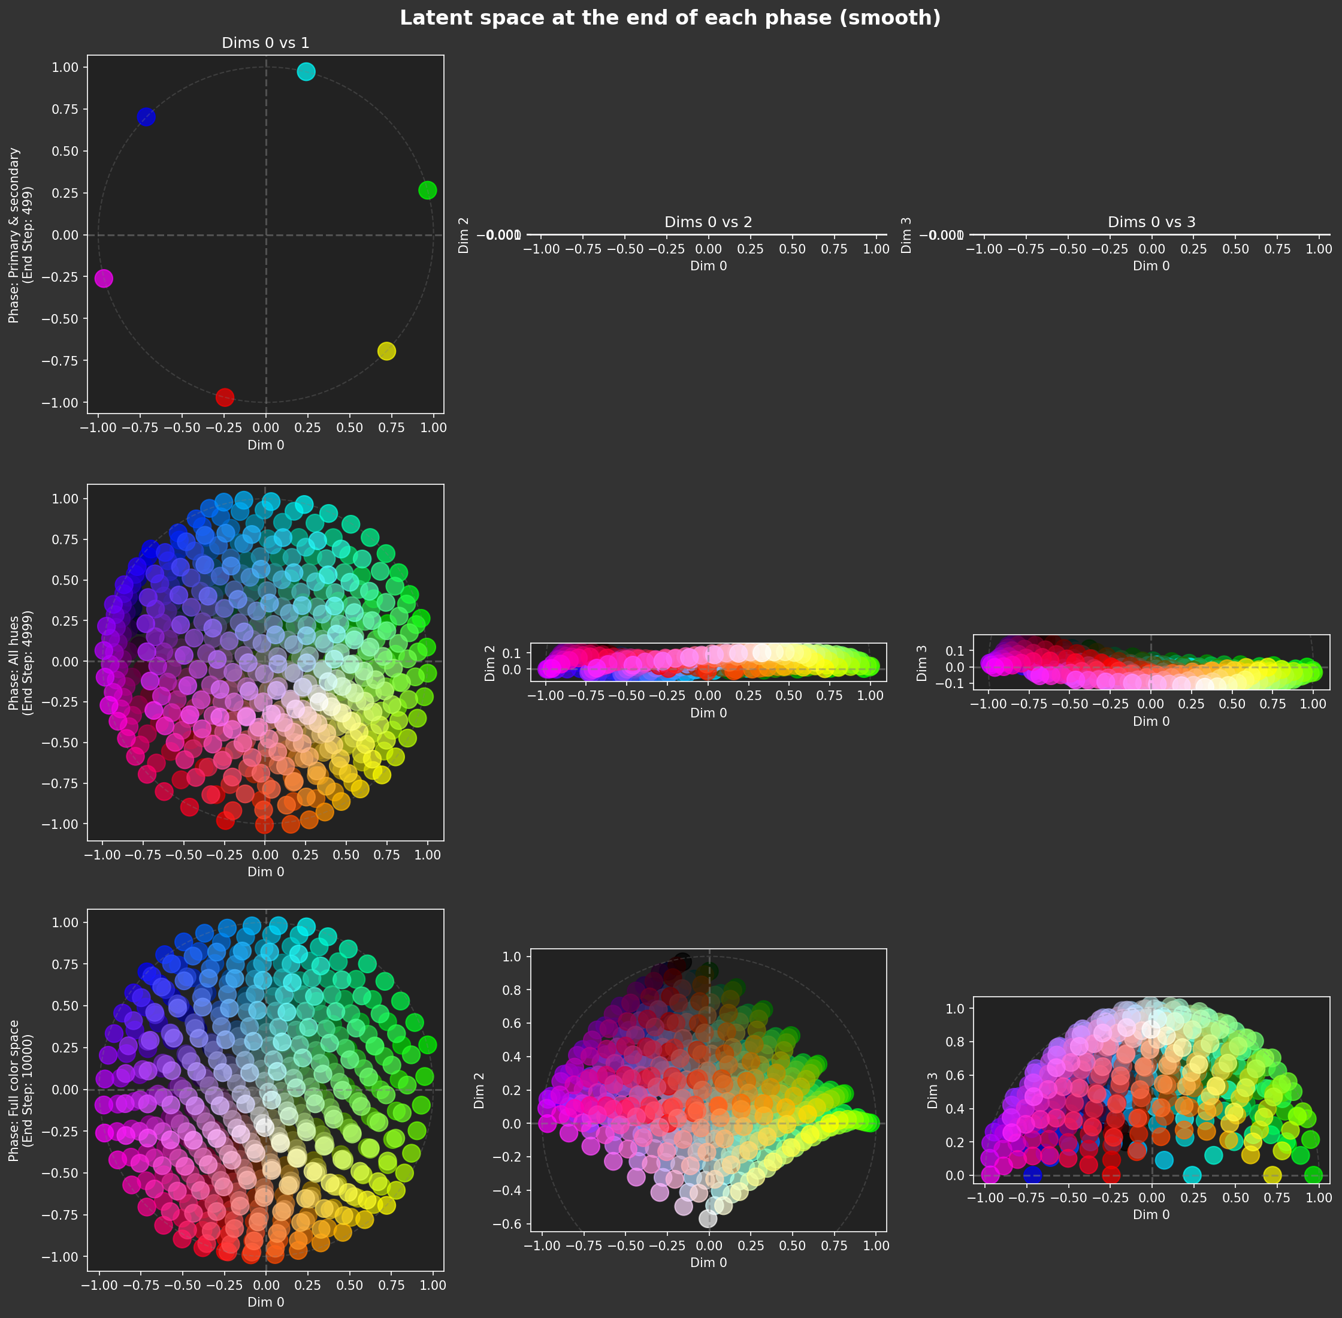Click the cyan point in top Dims 0 vs 1 plot
This screenshot has height=1318, width=1342.
pos(307,71)
